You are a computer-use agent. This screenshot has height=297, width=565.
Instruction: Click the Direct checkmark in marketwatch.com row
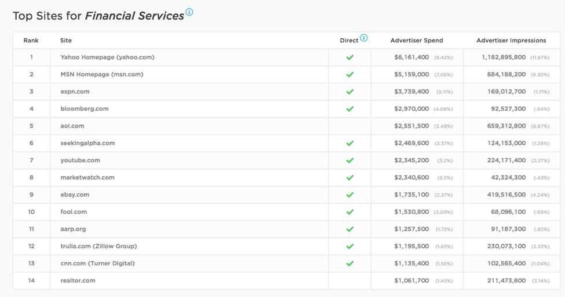coord(349,178)
